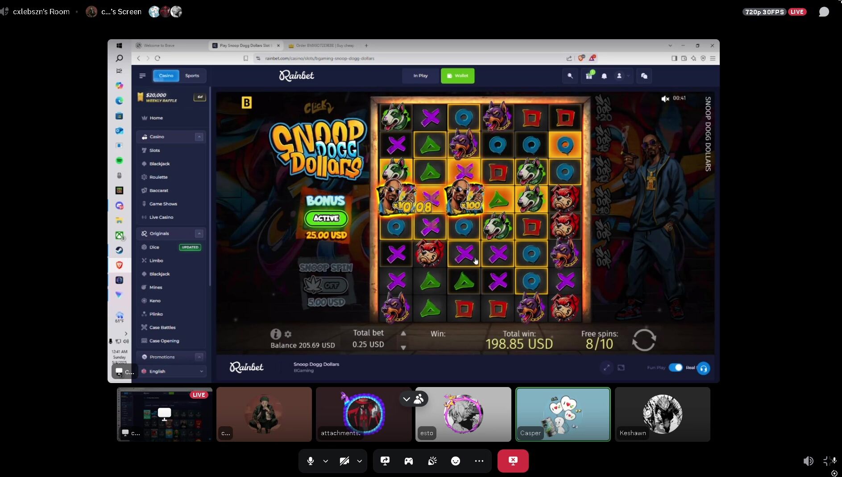The image size is (842, 477).
Task: Click the BGaming B logo
Action: (x=247, y=103)
